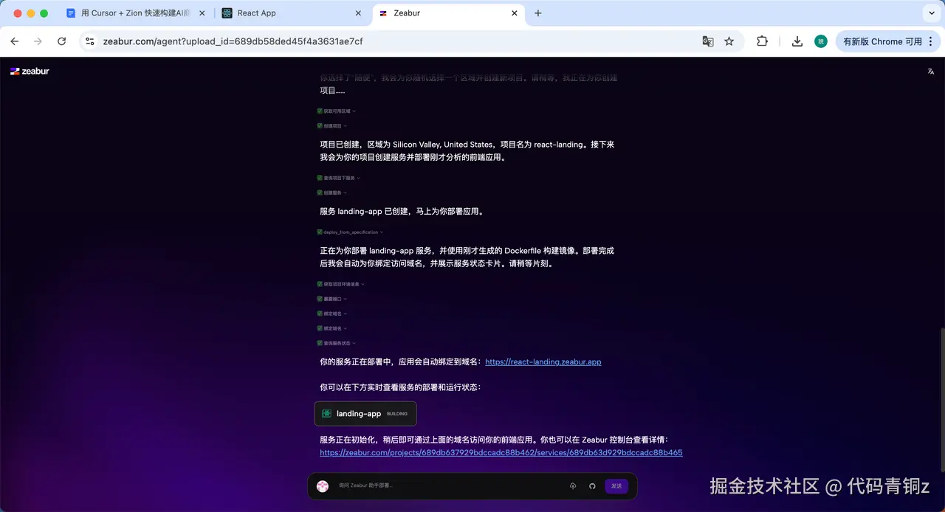Focus the 询问 Zeabur 助手部署 input field

[450, 486]
